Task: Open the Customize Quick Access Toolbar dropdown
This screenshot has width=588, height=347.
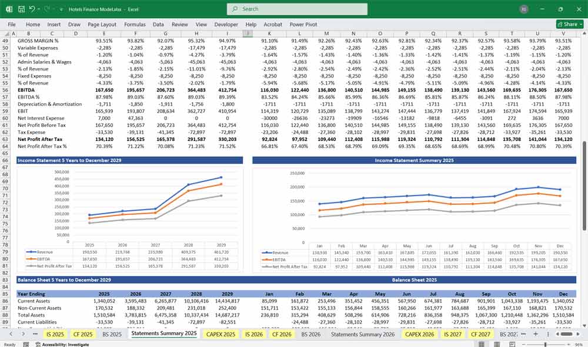Action: (61, 9)
